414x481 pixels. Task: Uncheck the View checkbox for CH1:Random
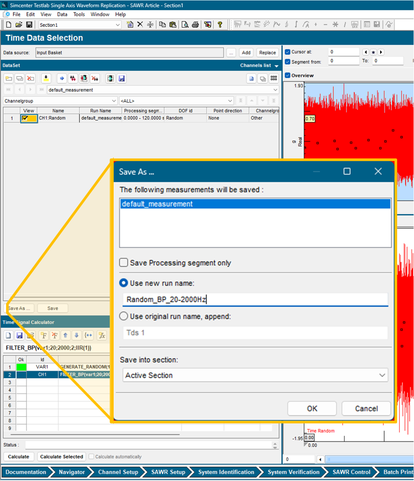click(x=25, y=118)
